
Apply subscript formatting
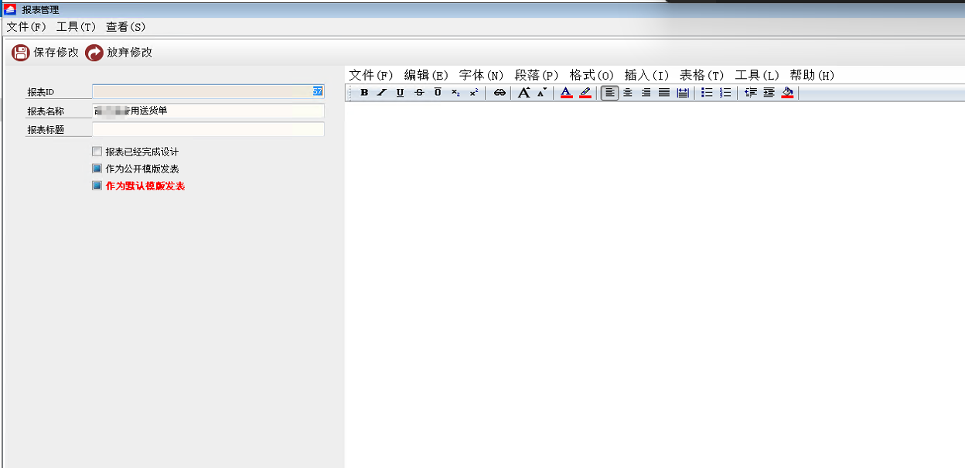[x=456, y=93]
